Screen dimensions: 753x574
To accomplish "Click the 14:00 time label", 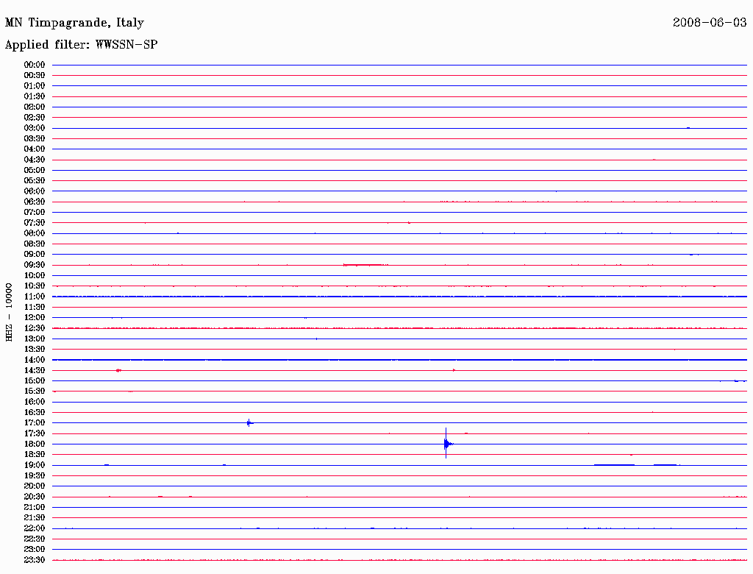I will coord(35,360).
